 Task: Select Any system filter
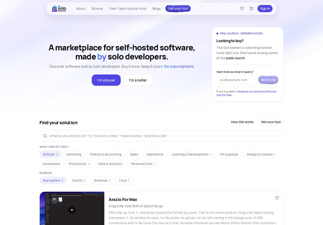[53, 180]
